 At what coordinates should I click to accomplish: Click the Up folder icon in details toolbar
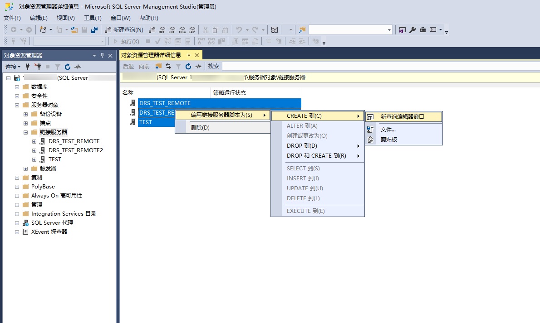[x=158, y=66]
